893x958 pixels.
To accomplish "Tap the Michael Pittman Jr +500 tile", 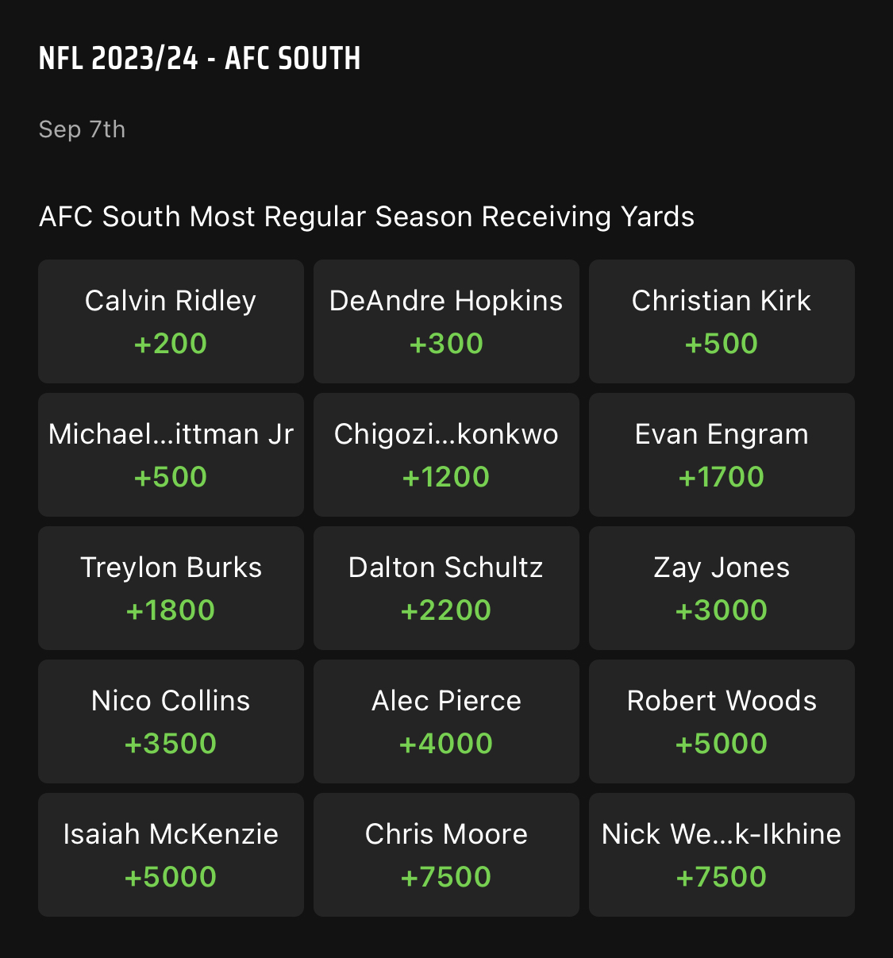I will pos(171,454).
